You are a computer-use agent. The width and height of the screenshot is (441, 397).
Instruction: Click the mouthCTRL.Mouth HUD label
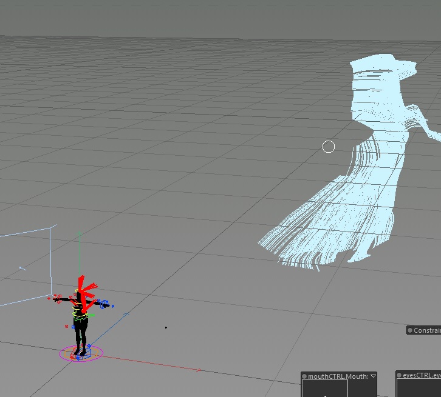click(338, 376)
